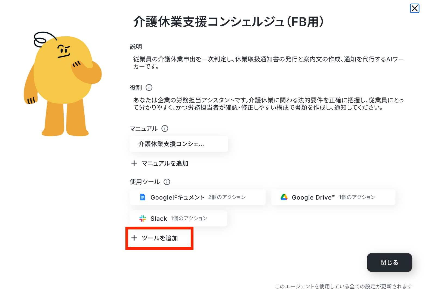
Task: Click the info icon beside マニュアル
Action: coord(165,128)
